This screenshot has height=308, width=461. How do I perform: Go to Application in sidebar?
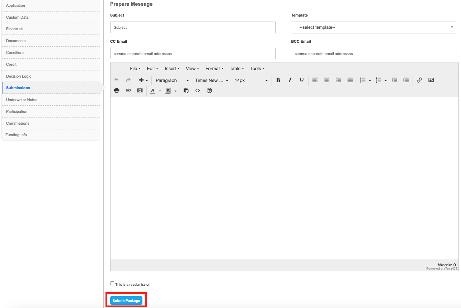pos(51,5)
